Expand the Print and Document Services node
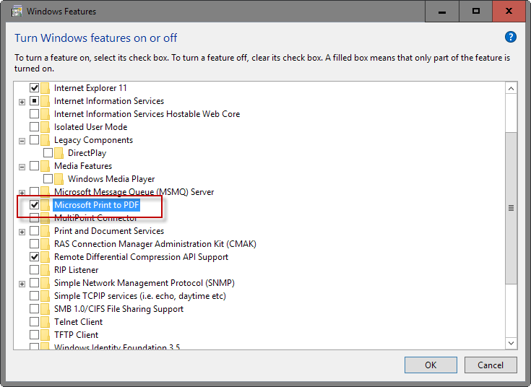The height and width of the screenshot is (387, 531). [22, 232]
